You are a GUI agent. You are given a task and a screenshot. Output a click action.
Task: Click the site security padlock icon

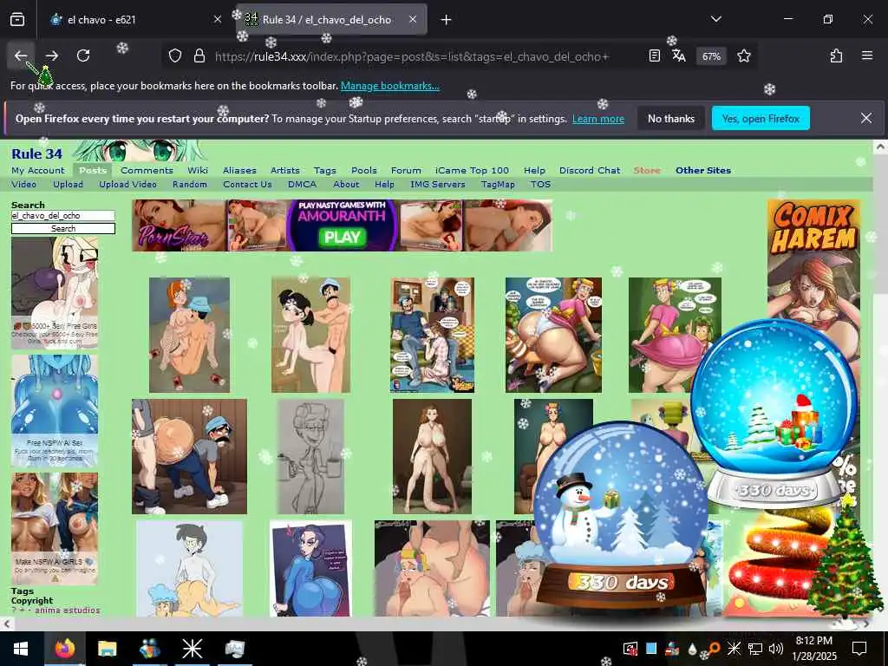pyautogui.click(x=199, y=55)
